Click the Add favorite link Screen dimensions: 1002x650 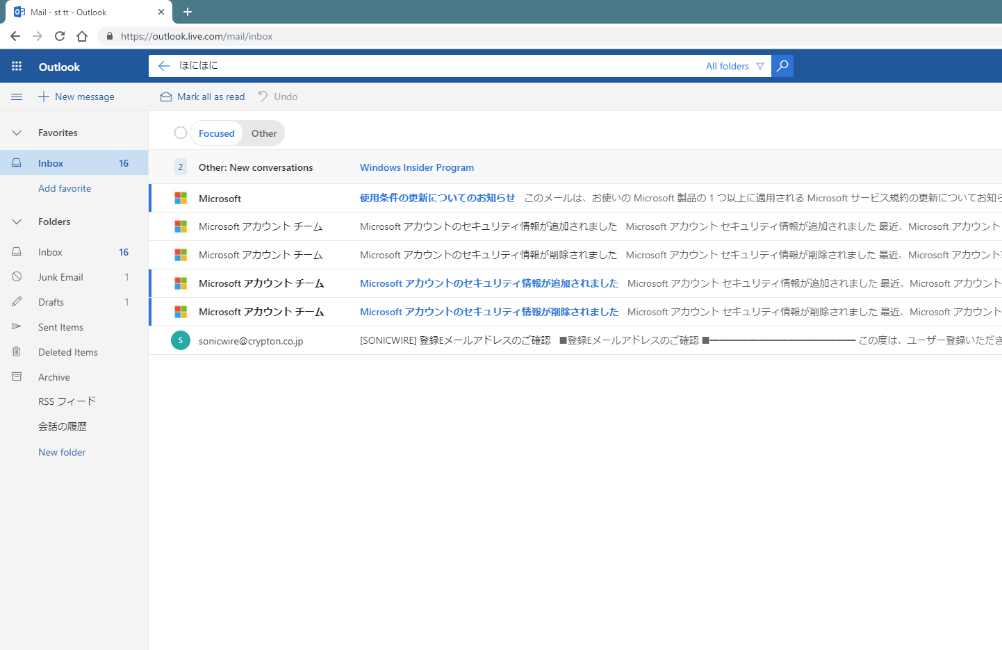pos(65,188)
